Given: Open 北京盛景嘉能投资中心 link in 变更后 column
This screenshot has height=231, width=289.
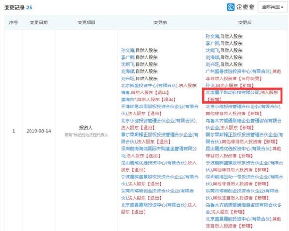Looking at the screenshot, I should 239,219.
